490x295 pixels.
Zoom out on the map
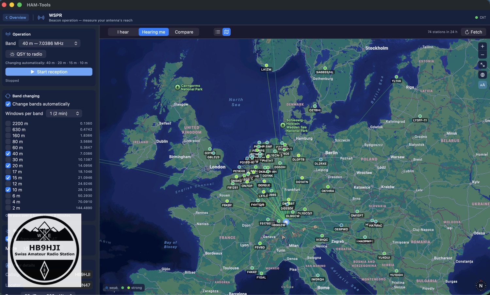tap(482, 55)
